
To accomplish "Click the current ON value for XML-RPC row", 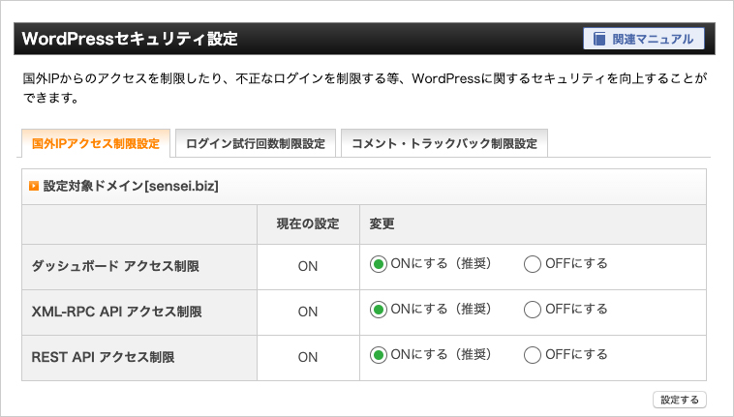I will (x=308, y=312).
